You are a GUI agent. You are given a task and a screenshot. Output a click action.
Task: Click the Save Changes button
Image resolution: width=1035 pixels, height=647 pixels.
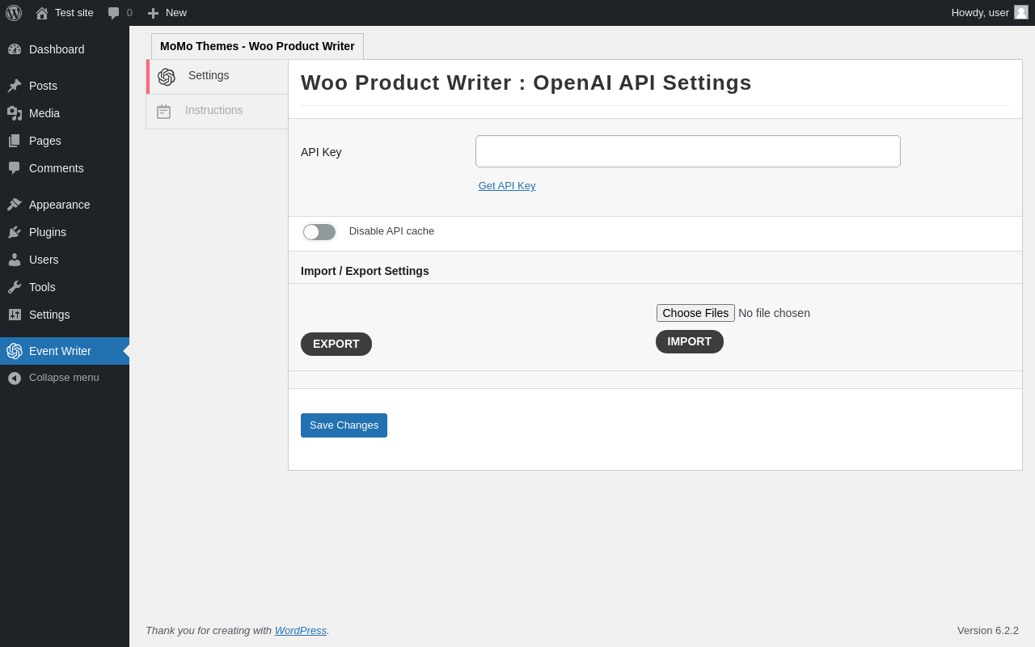(344, 425)
